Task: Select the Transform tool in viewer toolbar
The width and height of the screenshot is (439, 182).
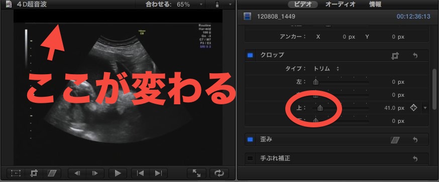Action: click(16, 173)
